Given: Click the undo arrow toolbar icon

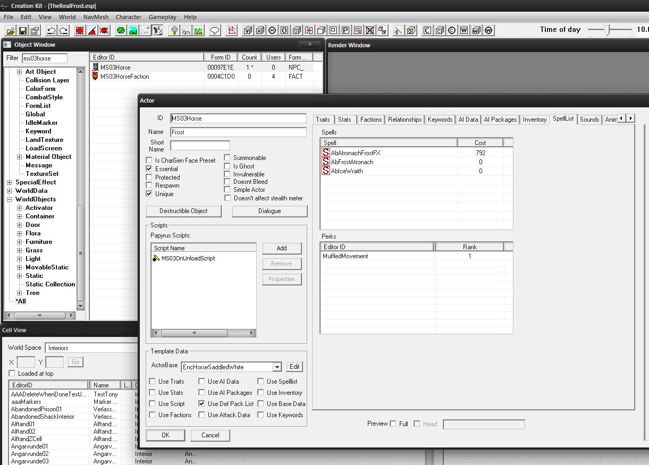Looking at the screenshot, I should click(x=52, y=30).
